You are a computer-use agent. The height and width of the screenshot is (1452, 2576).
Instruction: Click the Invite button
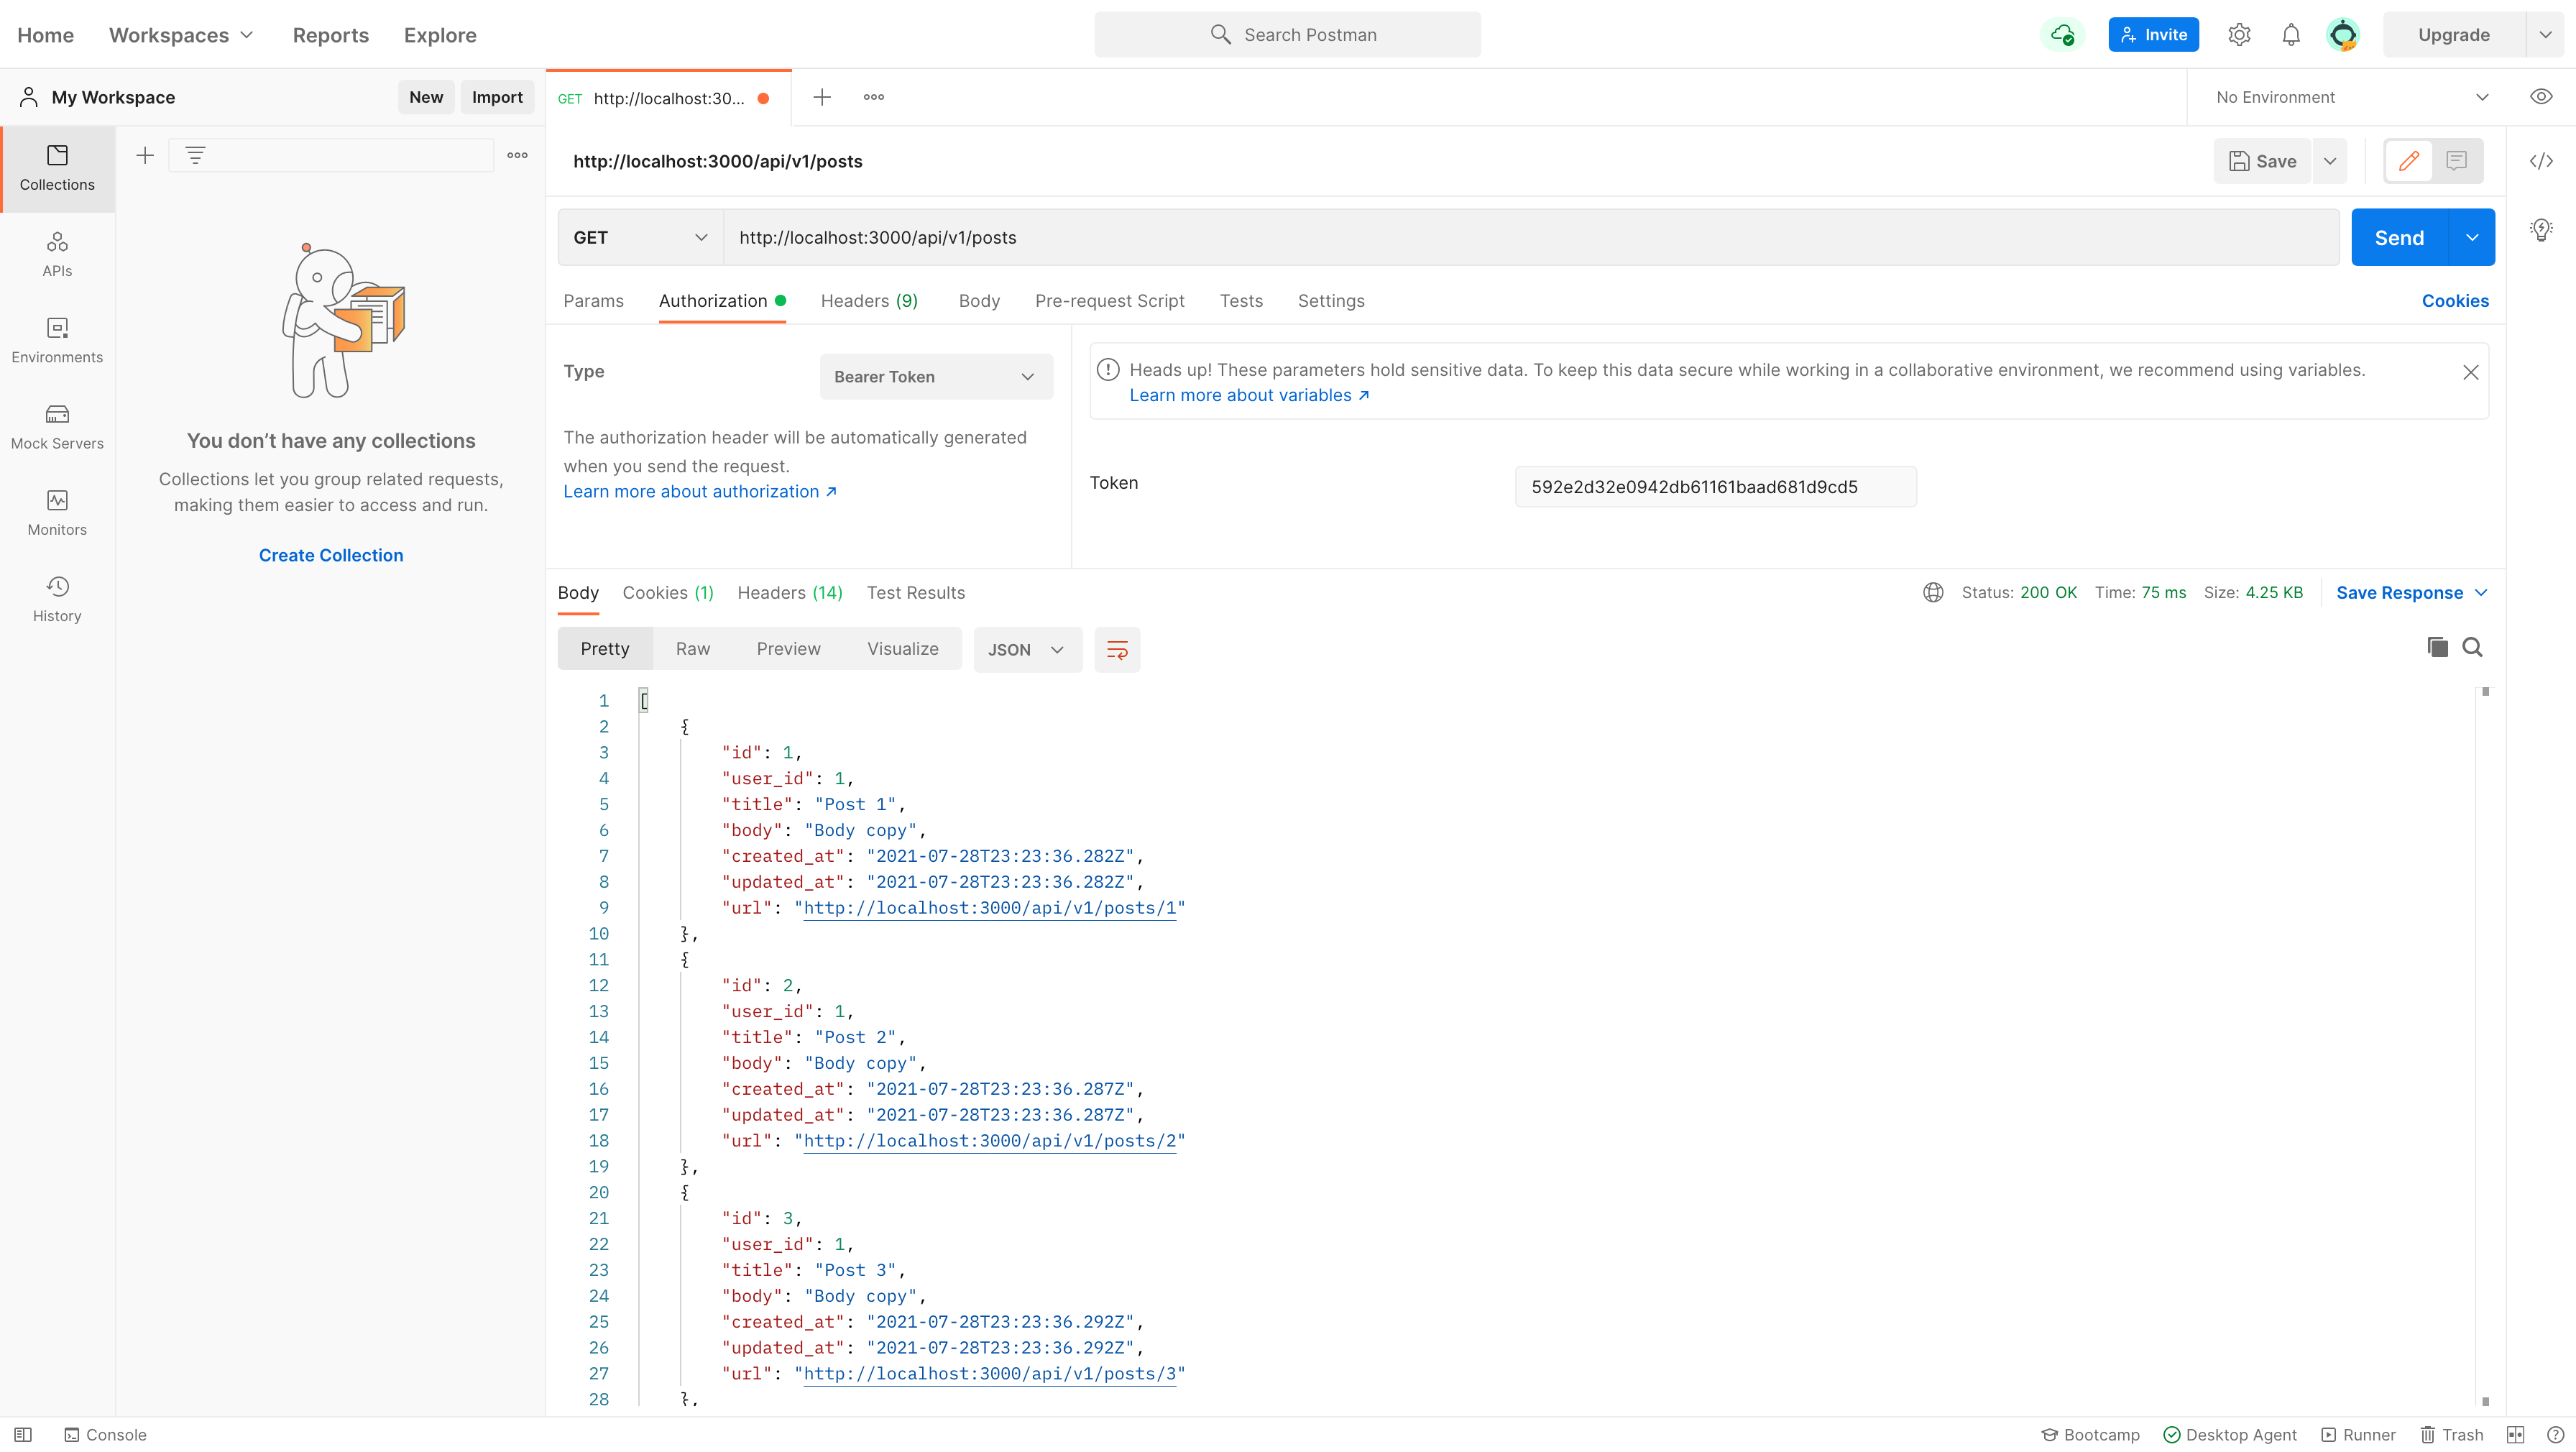tap(2154, 35)
